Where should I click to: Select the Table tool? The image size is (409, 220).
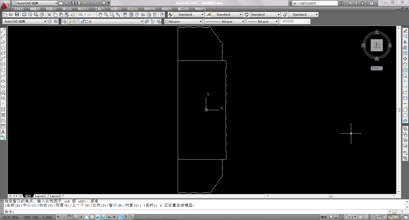tap(3, 126)
